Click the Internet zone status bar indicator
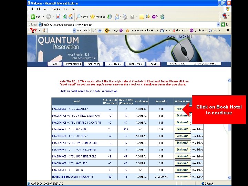This screenshot has height=186, width=248. point(207,184)
